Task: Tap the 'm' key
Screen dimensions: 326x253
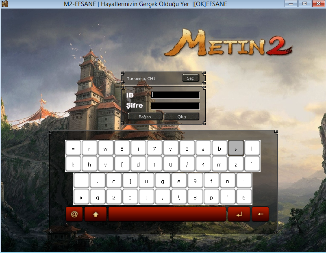Action: [220, 164]
